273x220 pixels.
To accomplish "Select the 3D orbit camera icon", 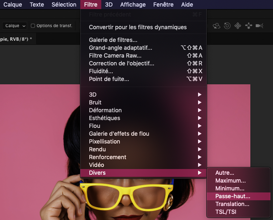I will click(x=217, y=26).
